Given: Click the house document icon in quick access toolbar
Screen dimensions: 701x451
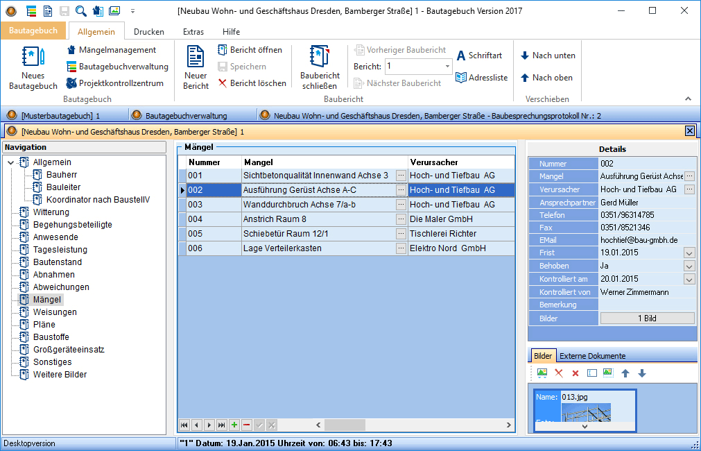Looking at the screenshot, I should tap(98, 10).
